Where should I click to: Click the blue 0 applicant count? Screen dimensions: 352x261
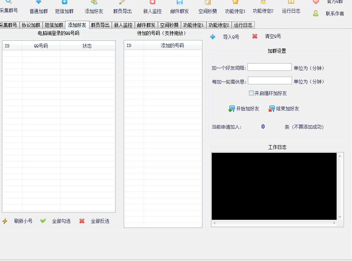[263, 127]
